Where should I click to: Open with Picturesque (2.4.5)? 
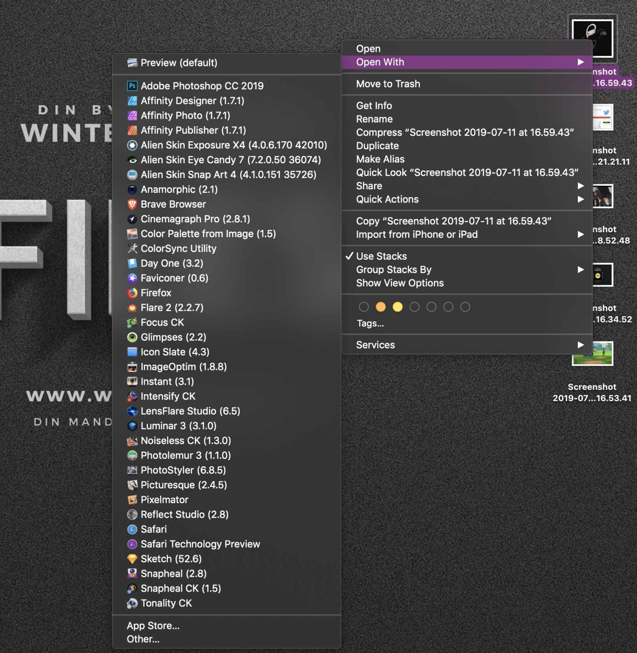pos(226,485)
